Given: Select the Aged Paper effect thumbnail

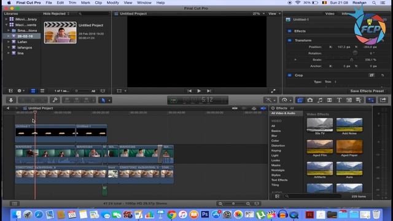Looking at the screenshot, I should 349,147.
